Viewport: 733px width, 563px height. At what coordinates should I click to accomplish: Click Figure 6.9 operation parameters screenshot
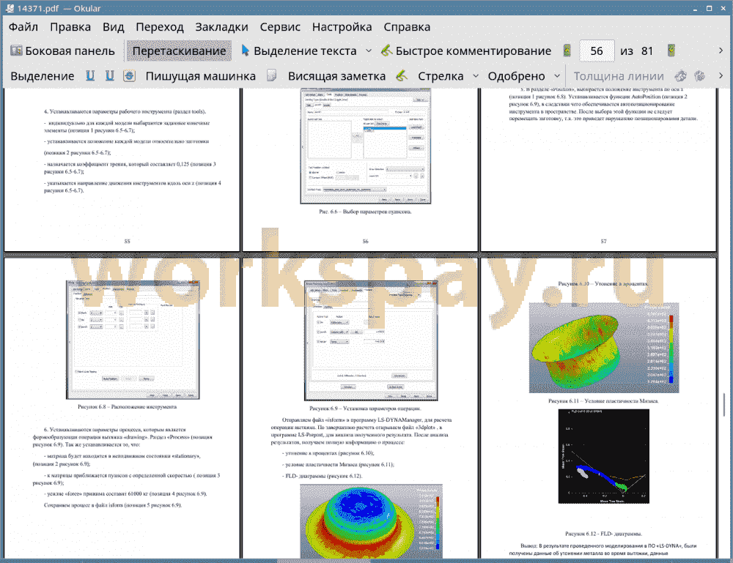[371, 340]
